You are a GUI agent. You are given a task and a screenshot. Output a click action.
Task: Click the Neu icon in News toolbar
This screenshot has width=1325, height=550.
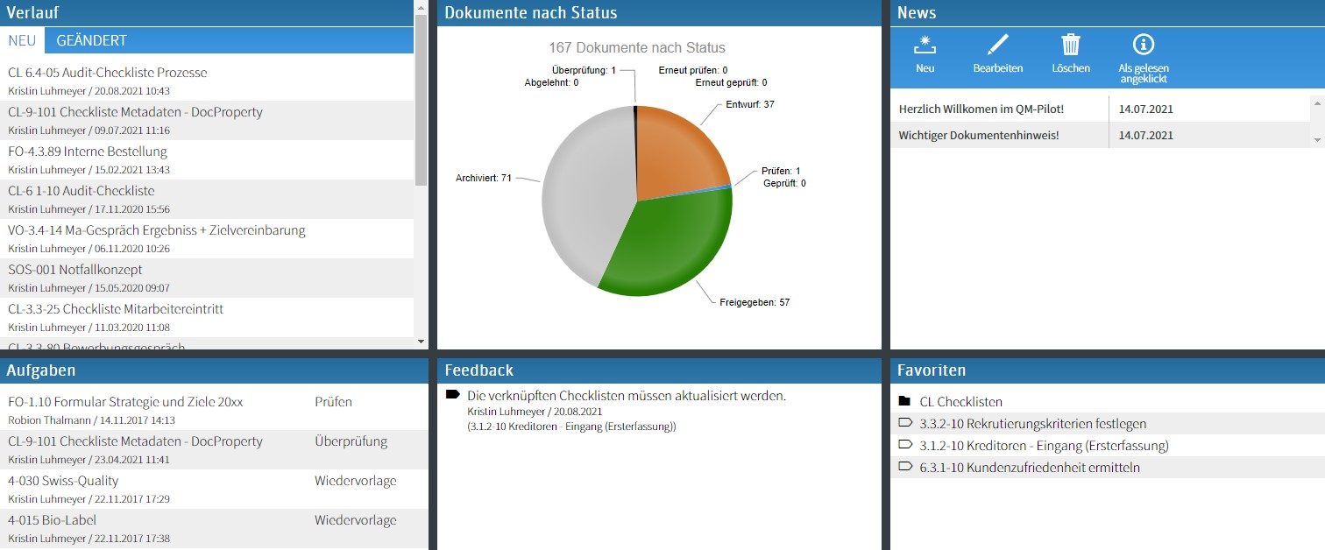(x=925, y=44)
